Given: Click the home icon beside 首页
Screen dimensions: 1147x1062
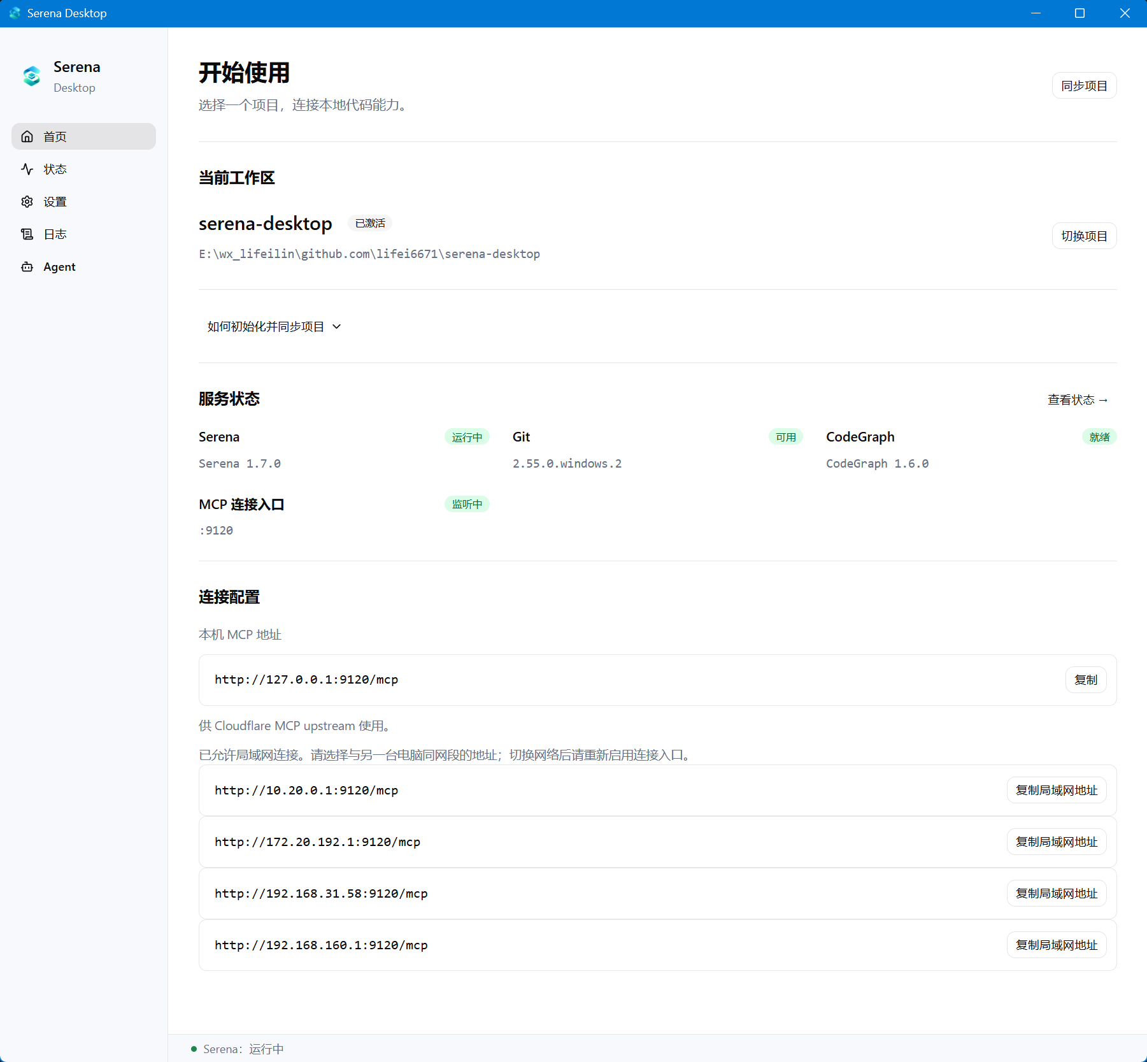Looking at the screenshot, I should [27, 136].
